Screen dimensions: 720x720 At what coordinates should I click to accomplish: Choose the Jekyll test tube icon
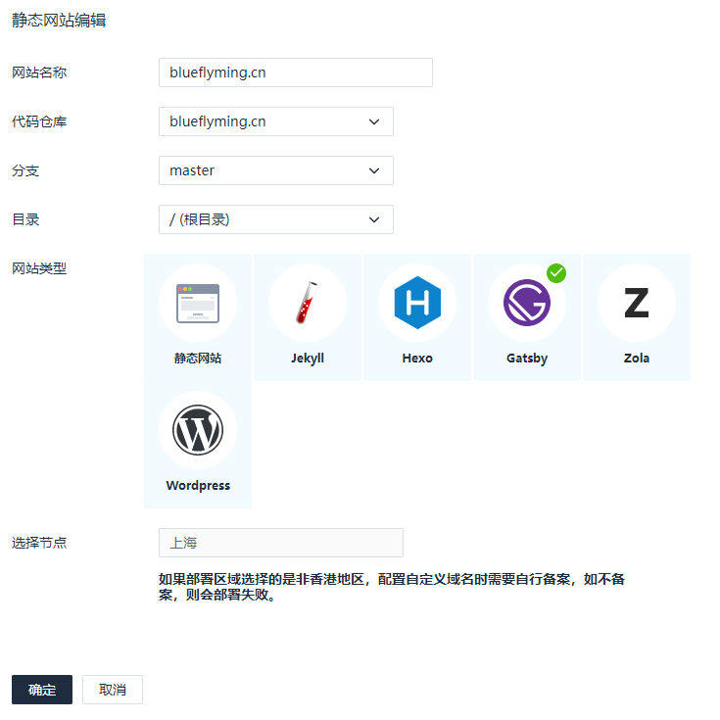click(308, 303)
